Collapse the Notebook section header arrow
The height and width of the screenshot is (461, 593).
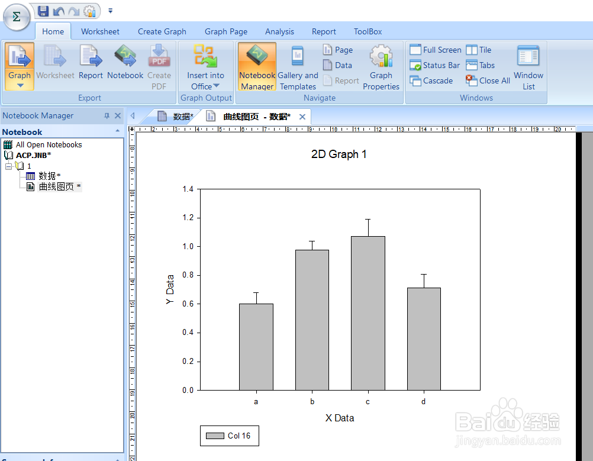pos(118,131)
